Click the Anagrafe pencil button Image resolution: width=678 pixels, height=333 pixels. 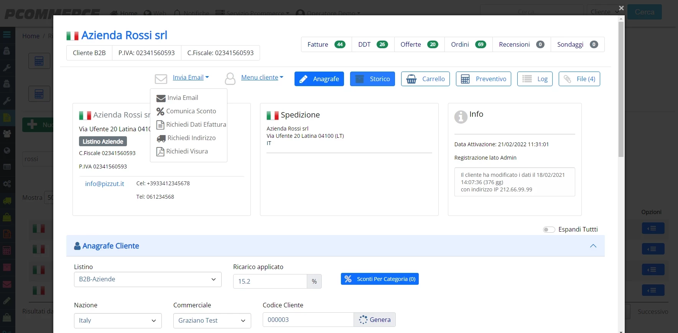pyautogui.click(x=319, y=79)
